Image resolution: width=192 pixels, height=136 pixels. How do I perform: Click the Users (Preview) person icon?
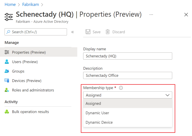pyautogui.click(x=7, y=62)
